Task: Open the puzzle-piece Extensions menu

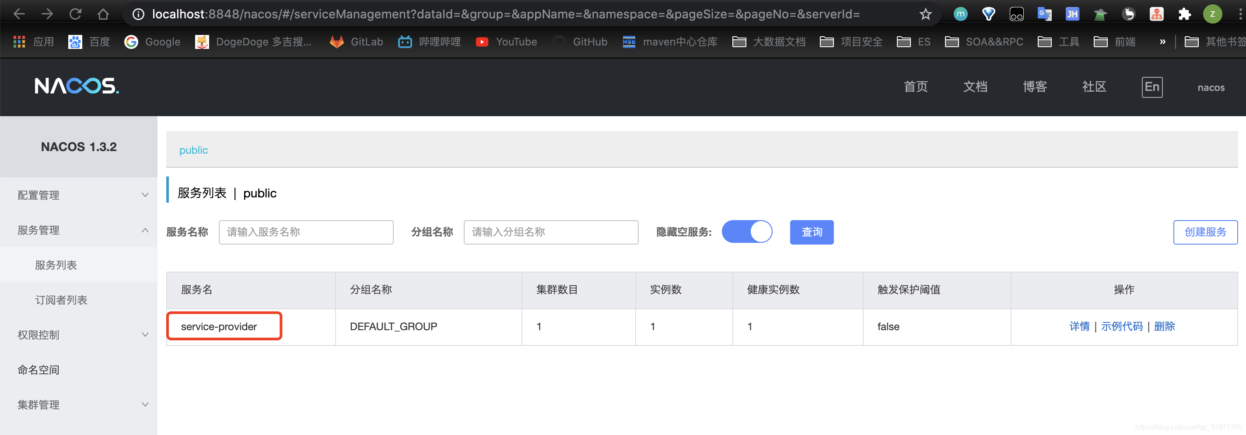Action: tap(1184, 14)
